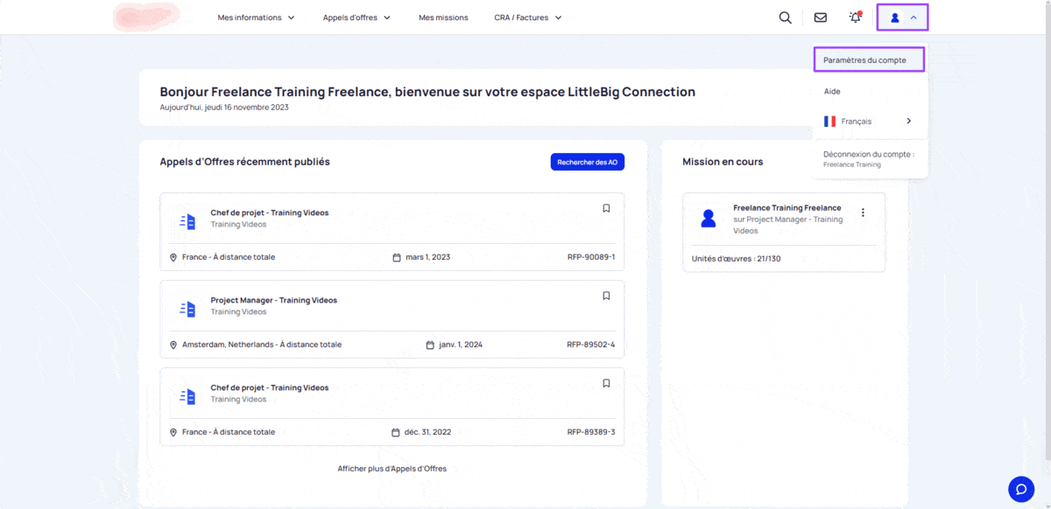Open the search magnifier icon
The image size is (1051, 509).
click(785, 17)
